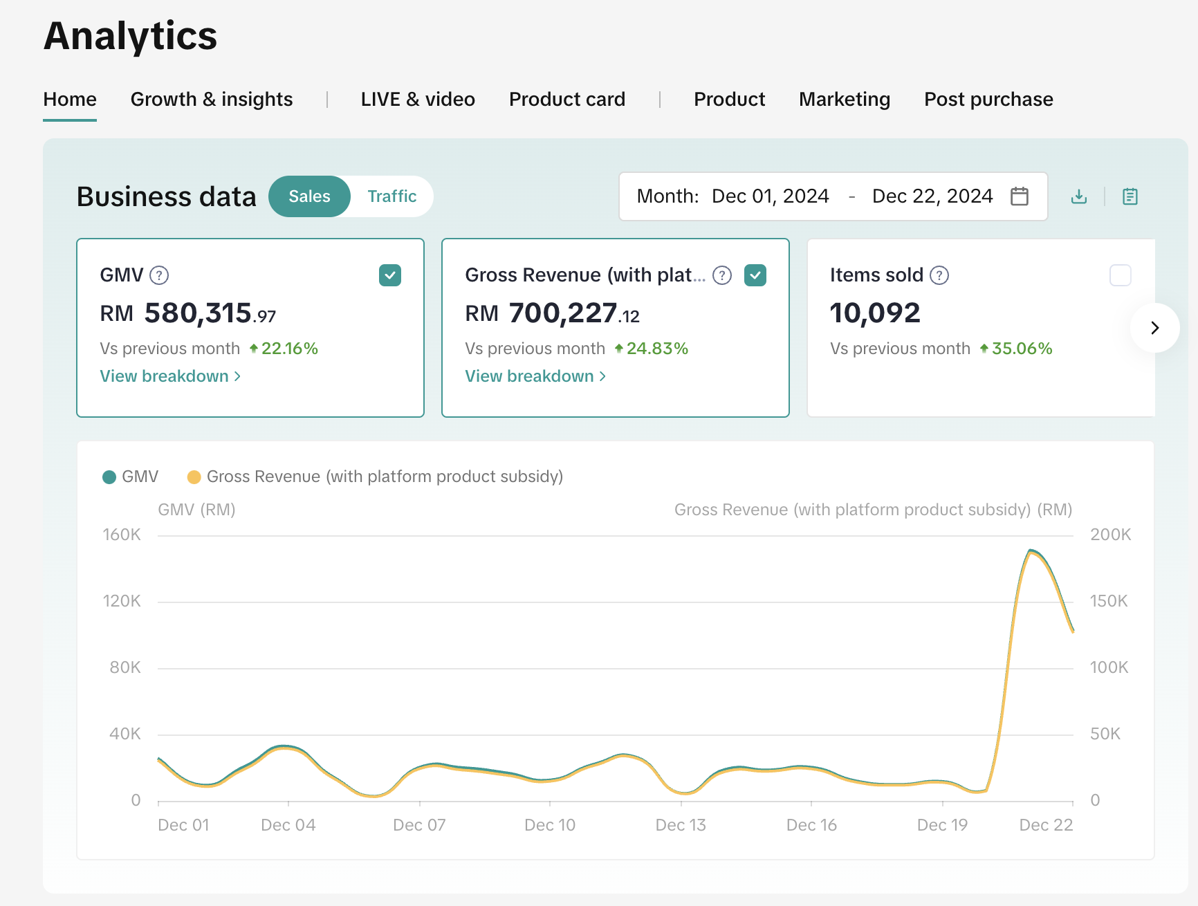Click the Gross Revenue yellow legend dot
This screenshot has height=906, width=1198.
(x=194, y=477)
